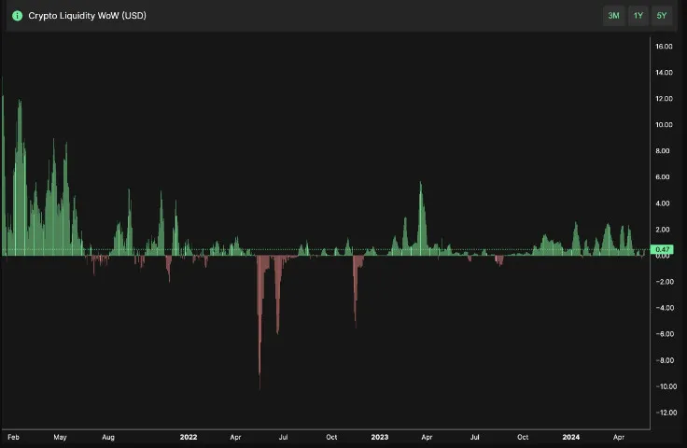Click the -6.00 label on value axis
Image resolution: width=687 pixels, height=448 pixels.
pos(665,334)
